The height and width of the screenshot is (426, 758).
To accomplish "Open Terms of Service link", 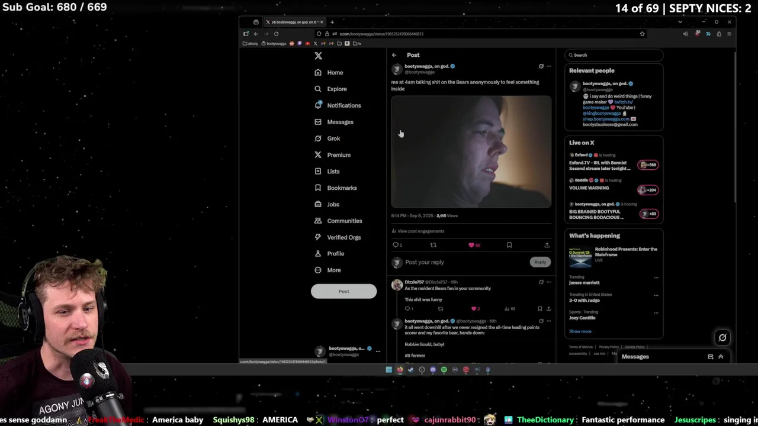I will [581, 347].
